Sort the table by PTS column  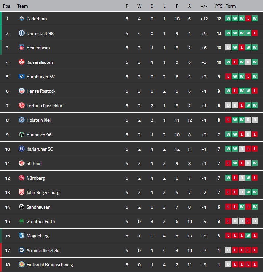219,6
